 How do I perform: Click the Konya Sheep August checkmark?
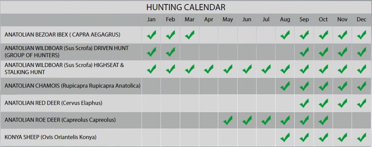tap(285, 137)
